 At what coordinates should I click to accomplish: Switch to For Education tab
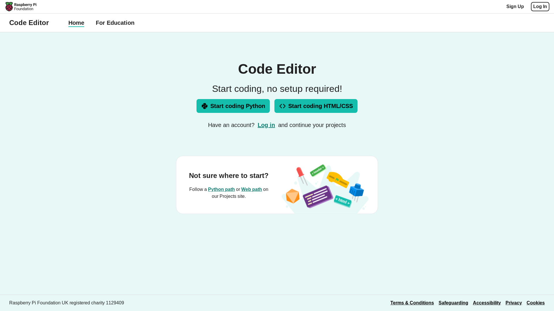tap(115, 23)
